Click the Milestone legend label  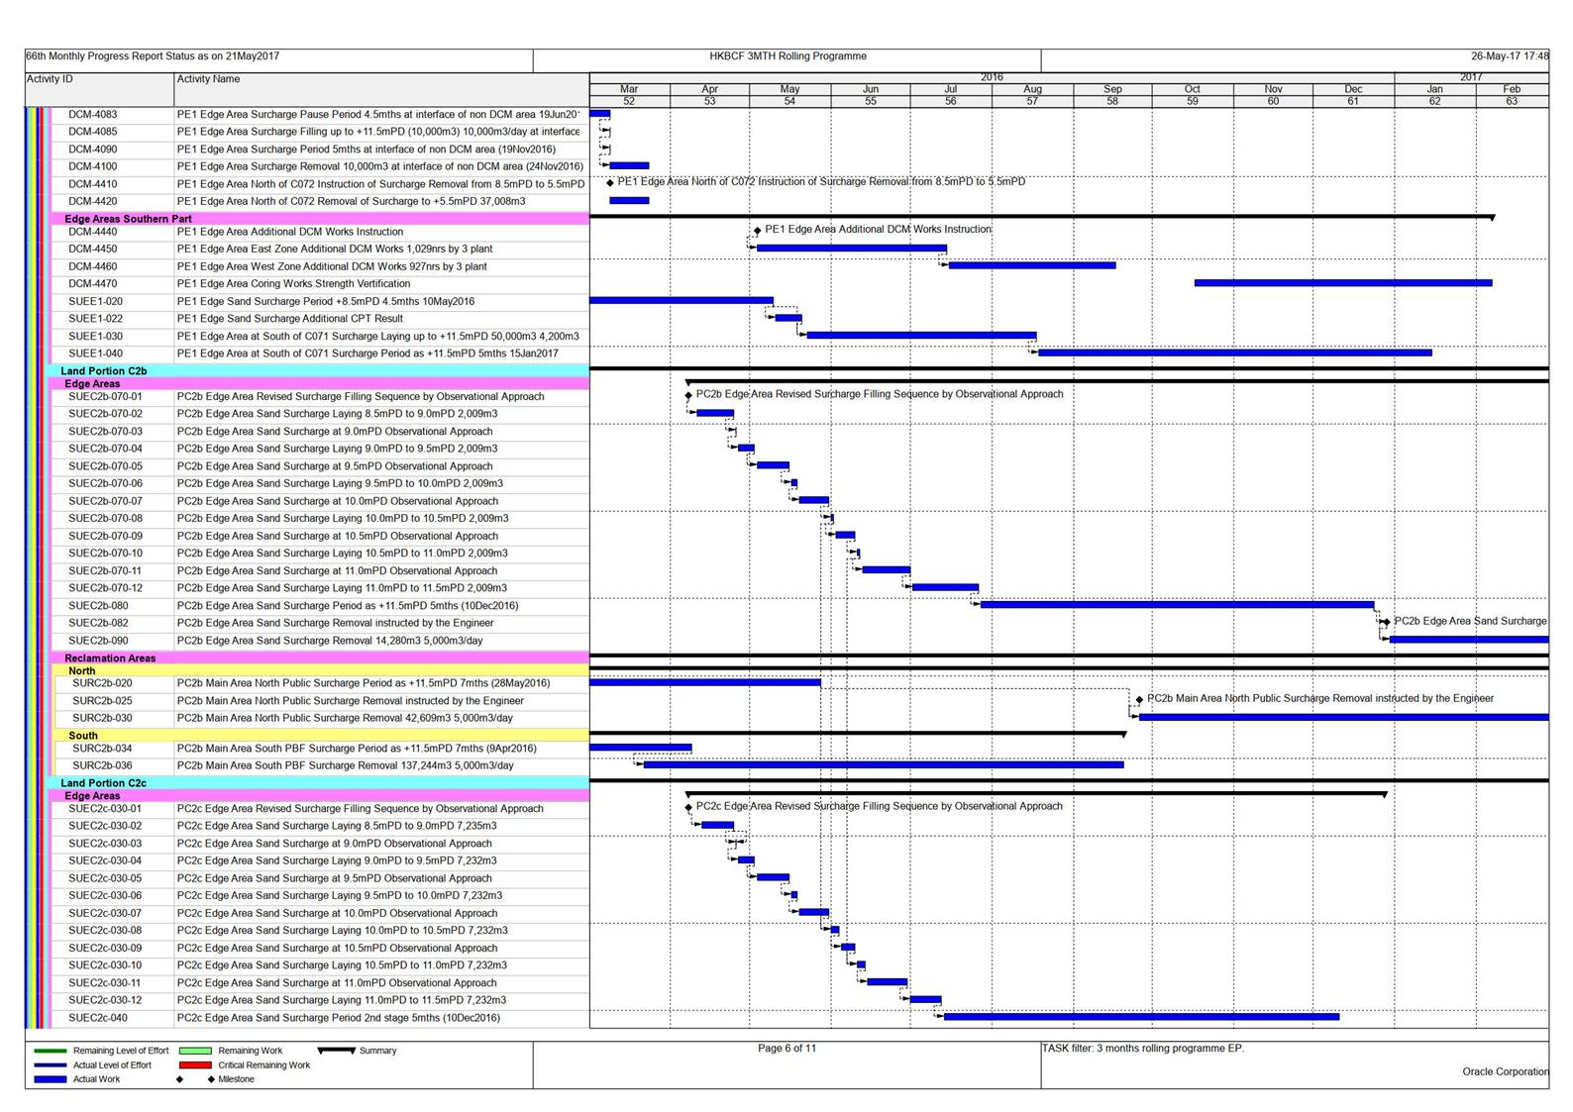tap(236, 1079)
